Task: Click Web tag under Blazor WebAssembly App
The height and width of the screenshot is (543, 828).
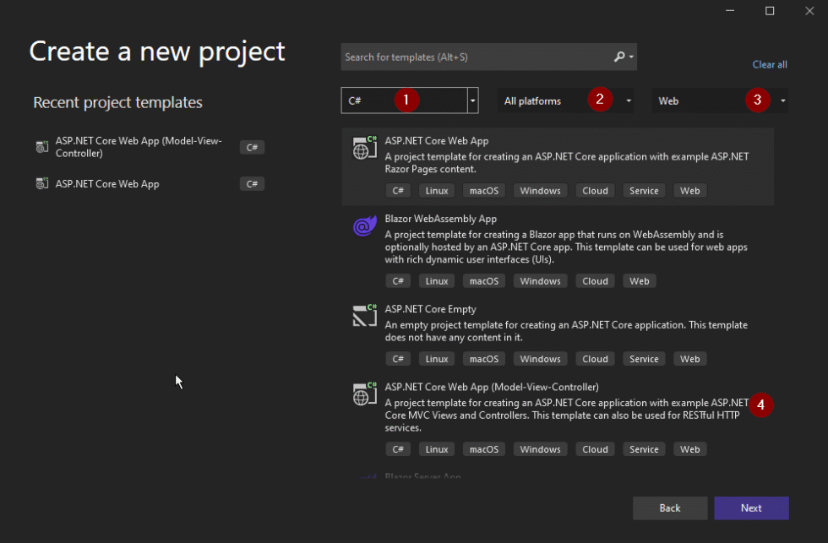Action: tap(639, 280)
